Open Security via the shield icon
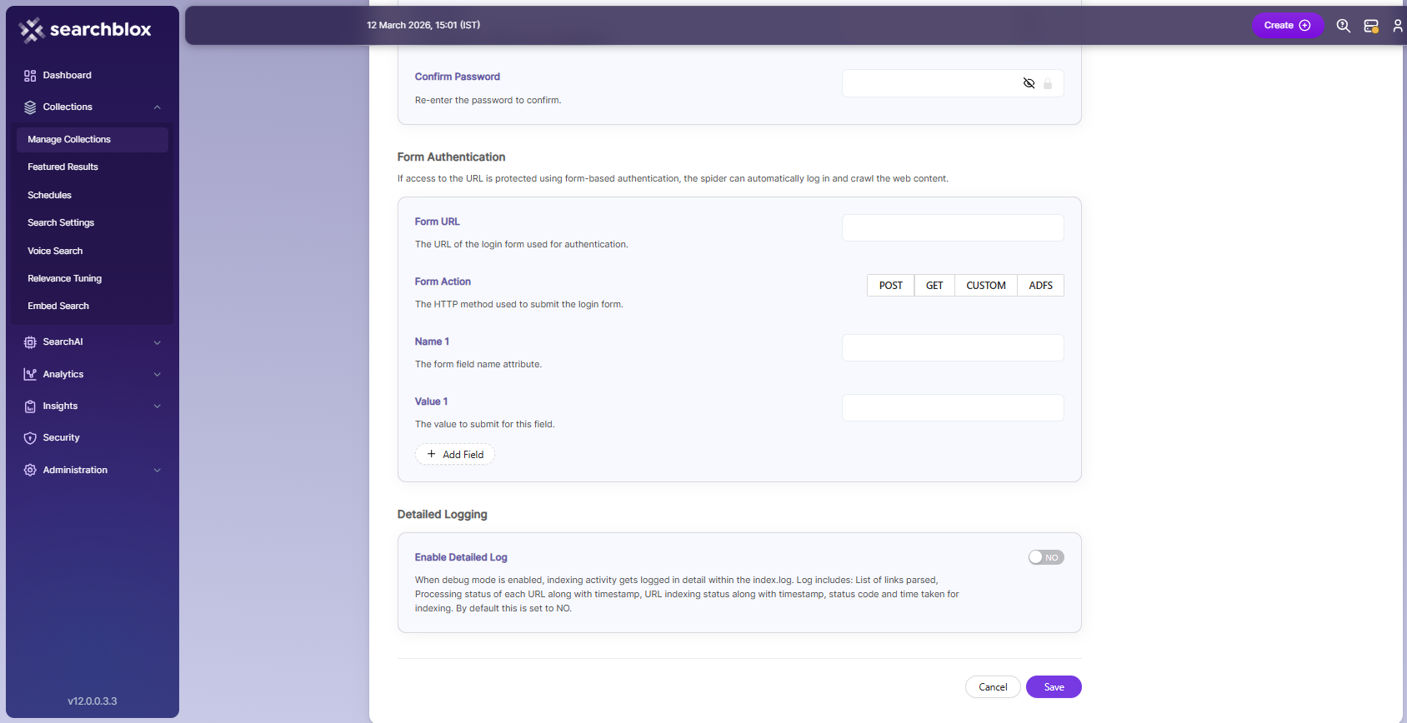1407x723 pixels. (30, 438)
